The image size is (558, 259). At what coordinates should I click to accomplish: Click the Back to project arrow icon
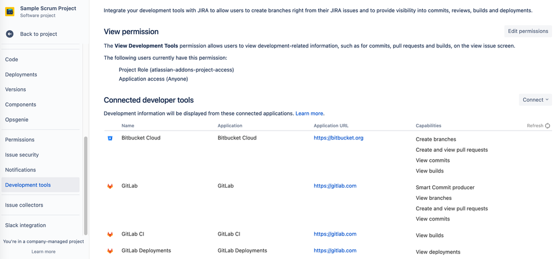10,34
